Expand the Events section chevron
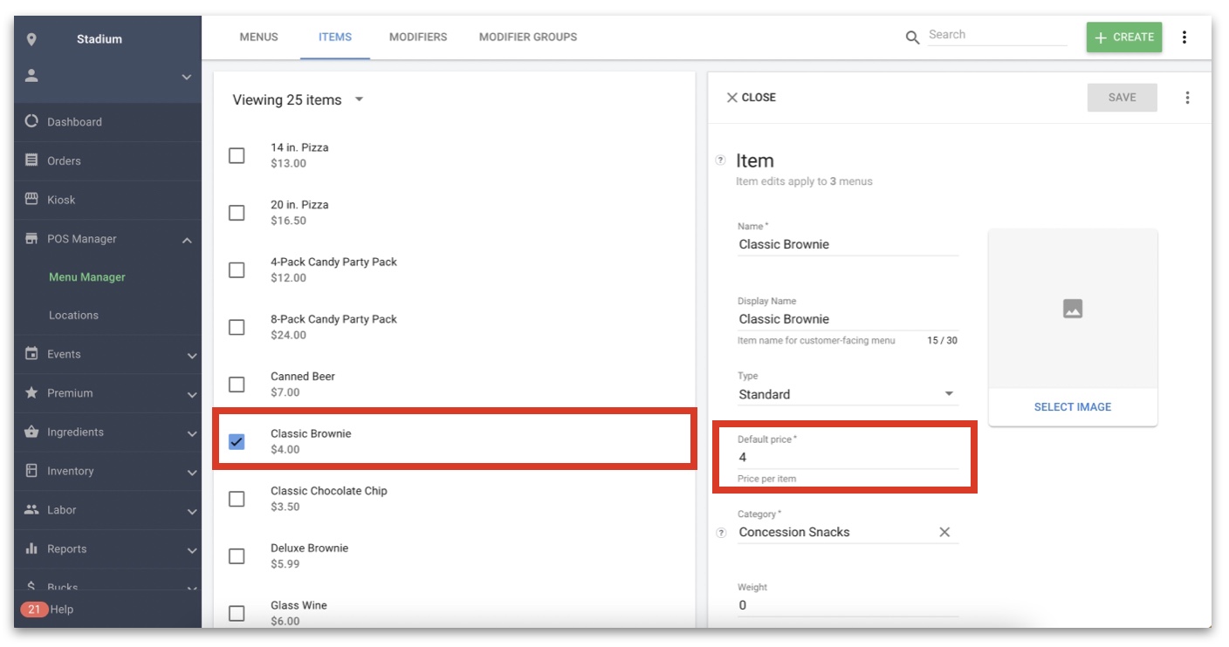 coord(192,356)
